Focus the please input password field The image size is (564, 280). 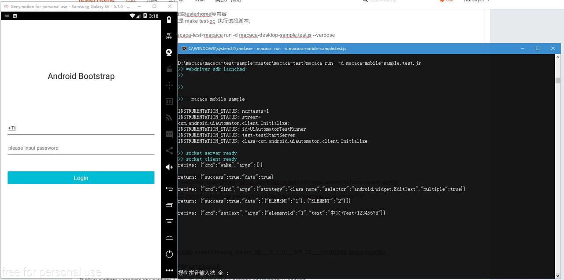(81, 148)
